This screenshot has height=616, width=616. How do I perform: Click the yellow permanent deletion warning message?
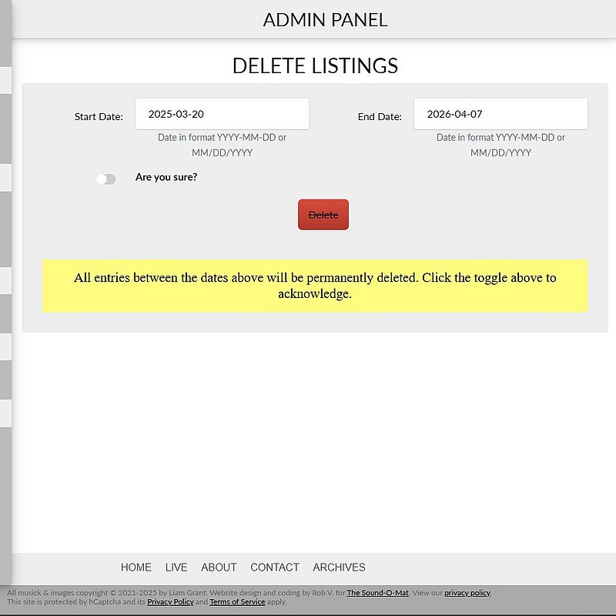click(315, 286)
